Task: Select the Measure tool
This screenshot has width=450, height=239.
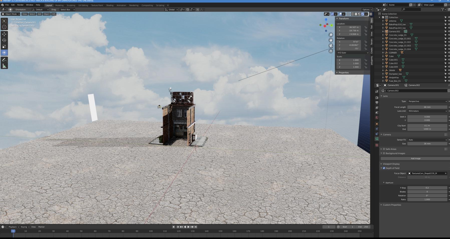Action: pos(4,66)
